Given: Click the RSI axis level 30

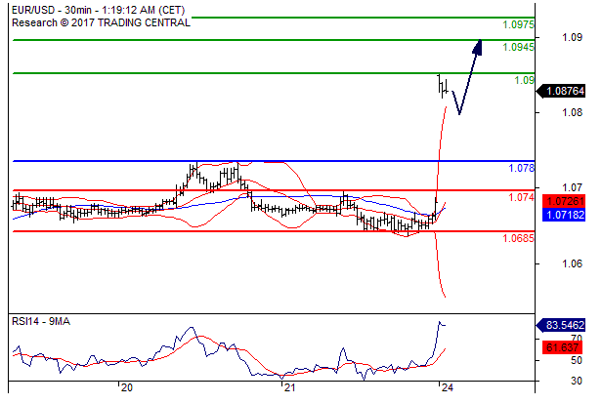Looking at the screenshot, I should tap(576, 381).
